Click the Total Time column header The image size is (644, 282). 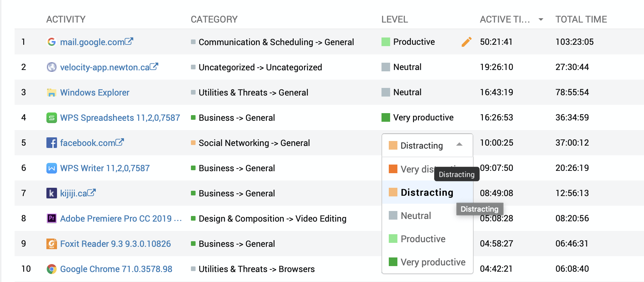pyautogui.click(x=581, y=20)
